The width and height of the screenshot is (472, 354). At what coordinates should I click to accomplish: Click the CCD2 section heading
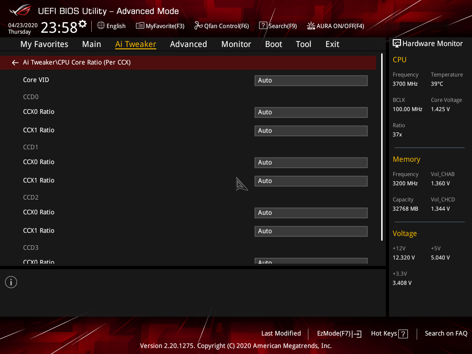coord(31,197)
